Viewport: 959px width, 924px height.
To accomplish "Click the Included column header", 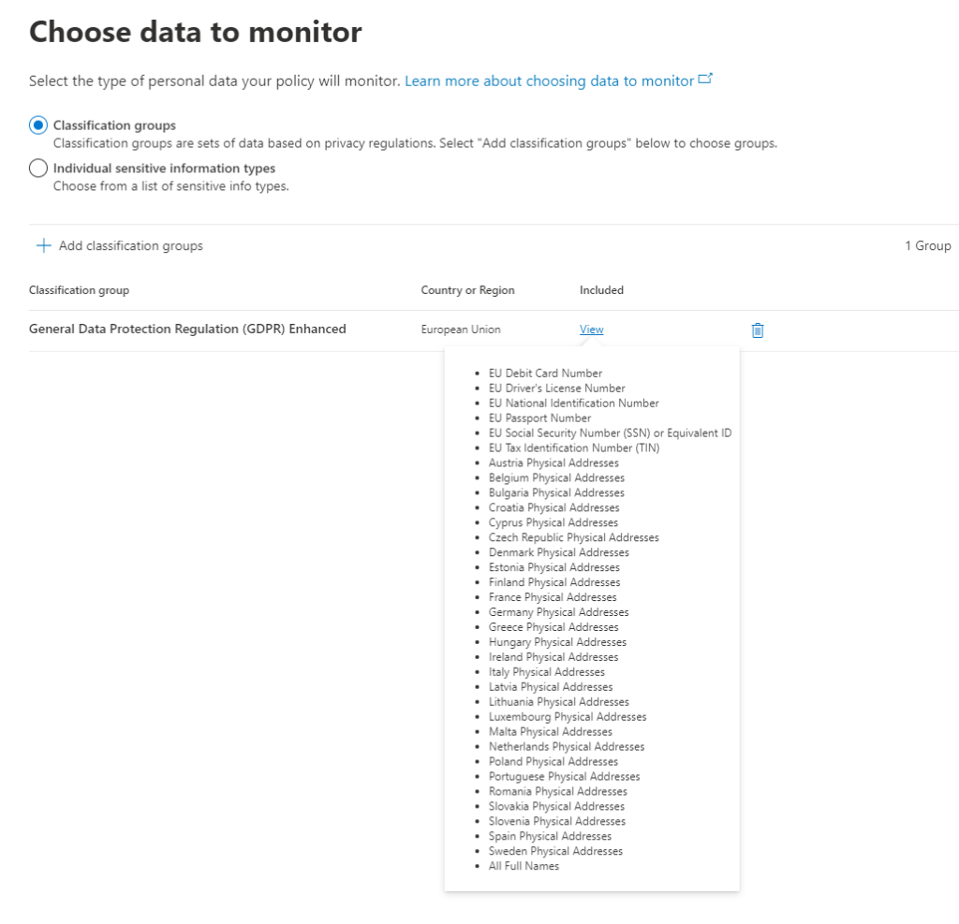I will (601, 290).
